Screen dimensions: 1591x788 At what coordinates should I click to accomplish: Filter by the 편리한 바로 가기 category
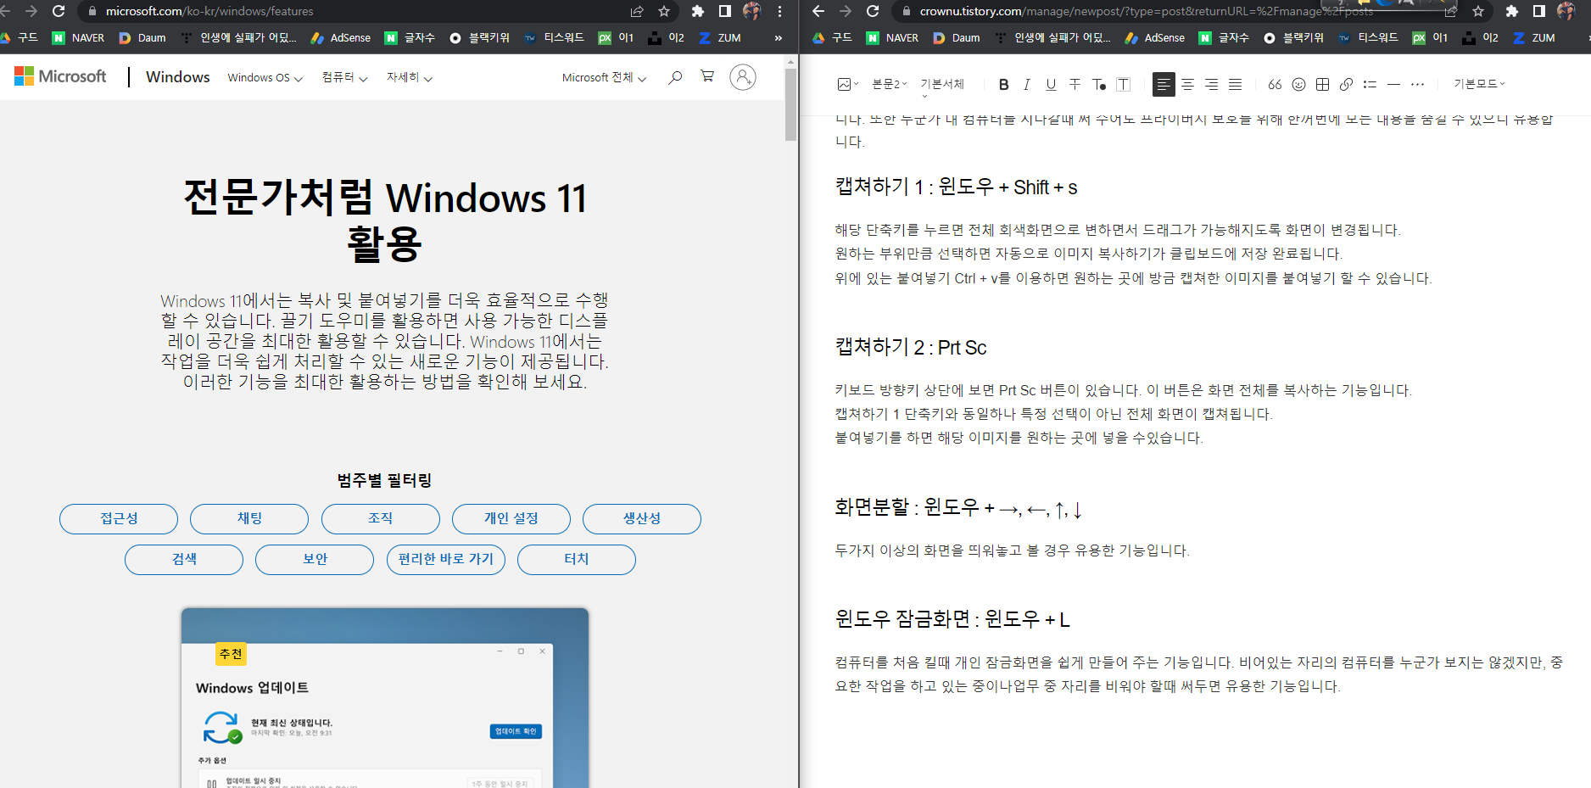click(446, 560)
